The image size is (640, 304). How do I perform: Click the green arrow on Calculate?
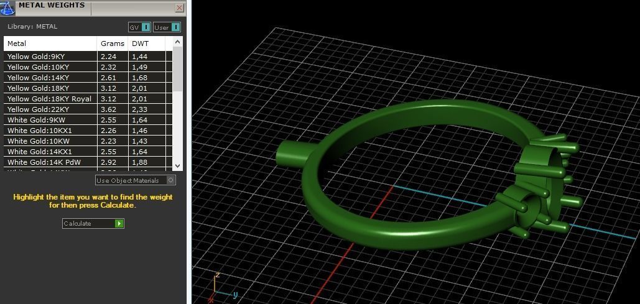(119, 223)
